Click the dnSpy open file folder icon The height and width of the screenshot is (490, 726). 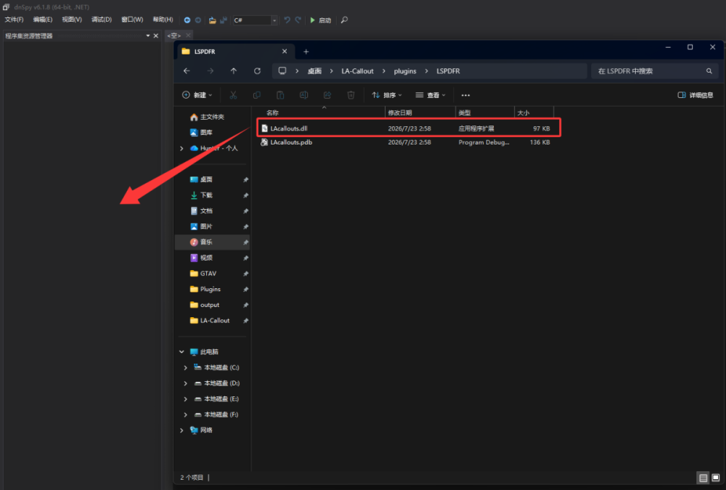212,20
